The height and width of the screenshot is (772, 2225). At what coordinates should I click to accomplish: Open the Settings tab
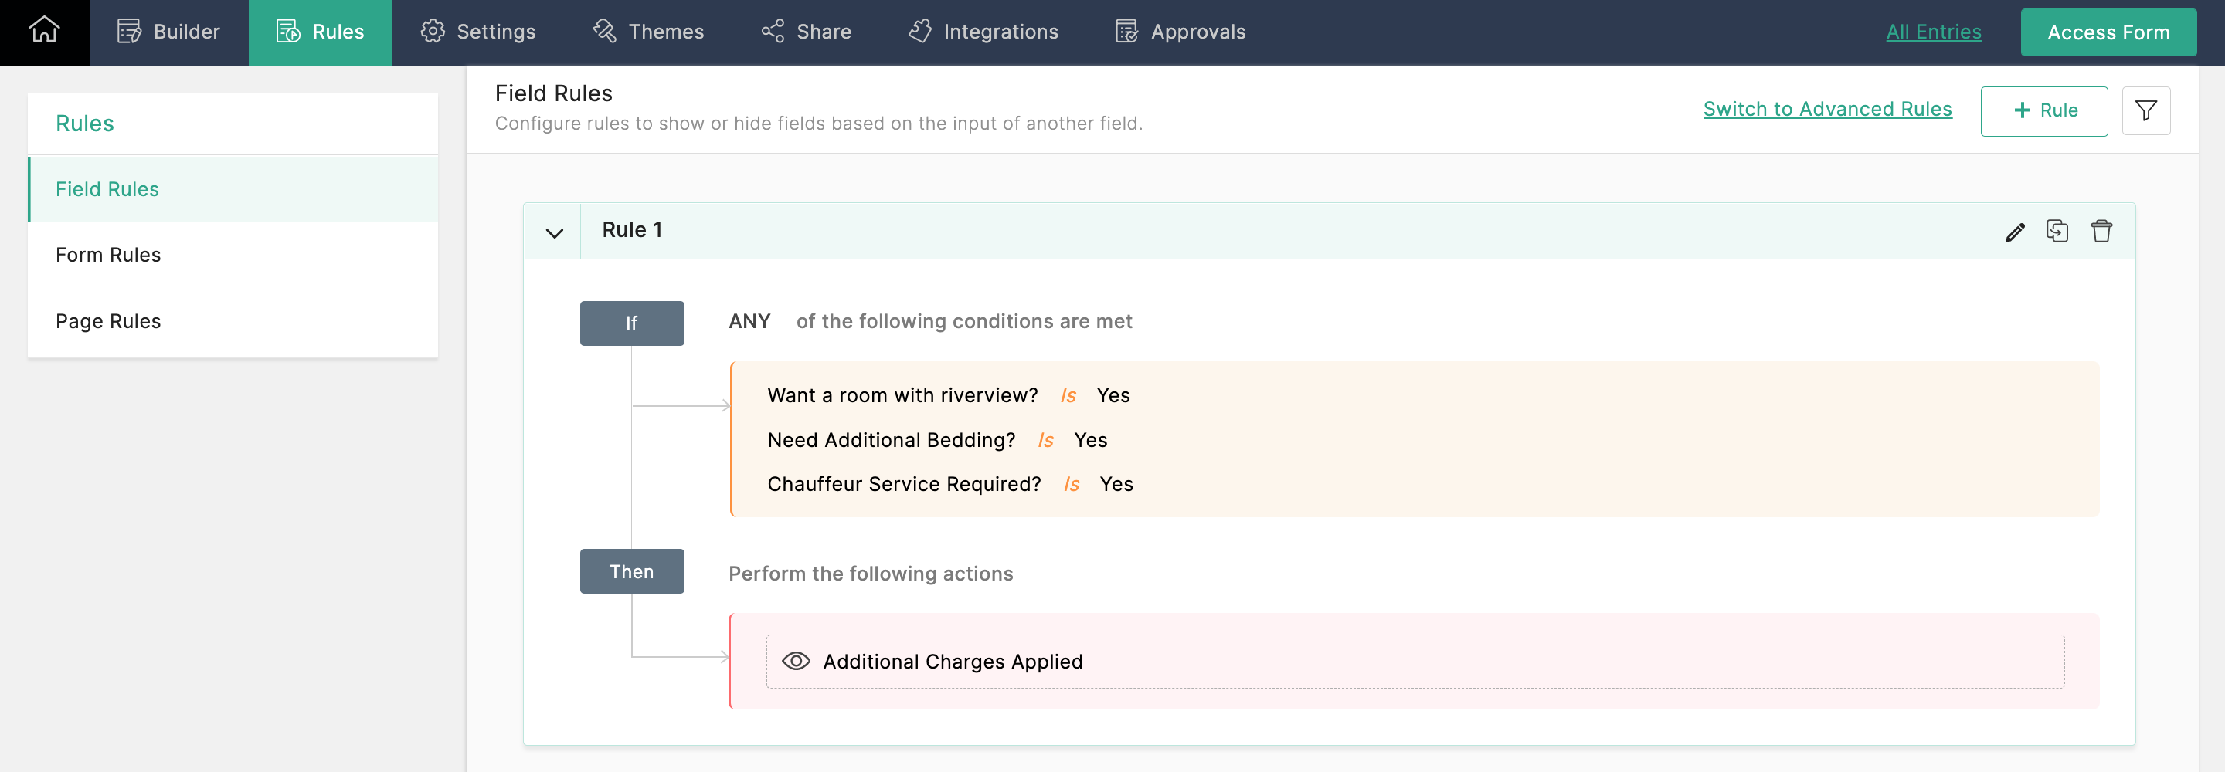click(x=477, y=32)
